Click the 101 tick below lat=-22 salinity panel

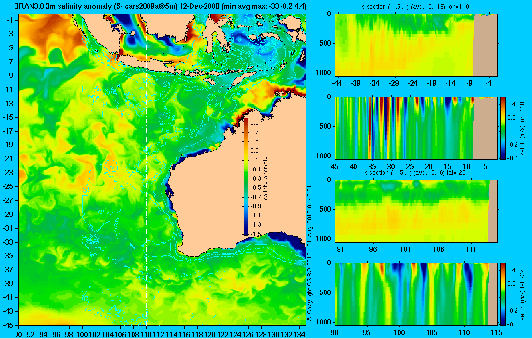405,250
